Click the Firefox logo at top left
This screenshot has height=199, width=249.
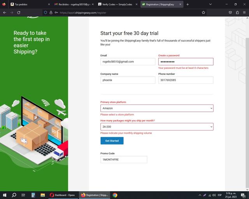(x=4, y=4)
